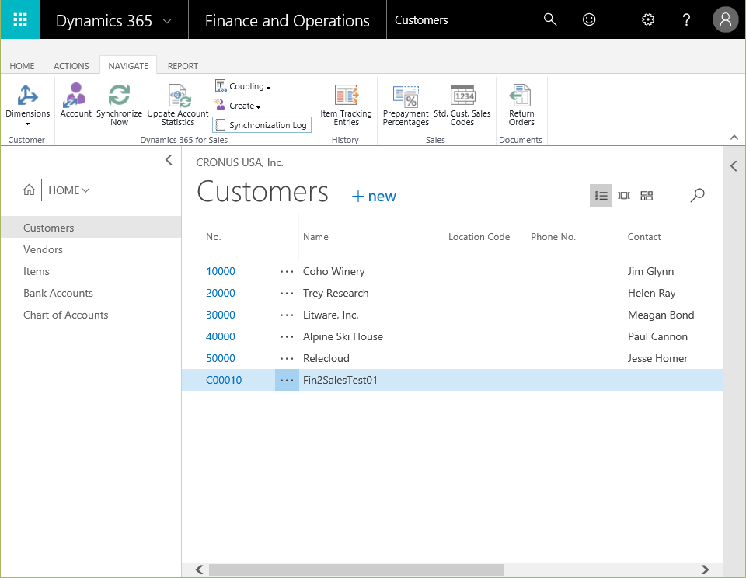Switch to tiles view icon

(647, 196)
